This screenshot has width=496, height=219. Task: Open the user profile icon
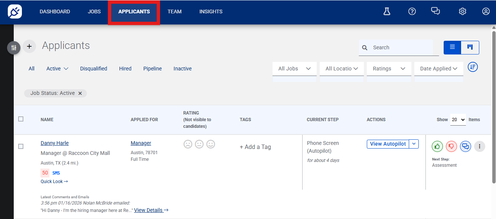tap(486, 11)
